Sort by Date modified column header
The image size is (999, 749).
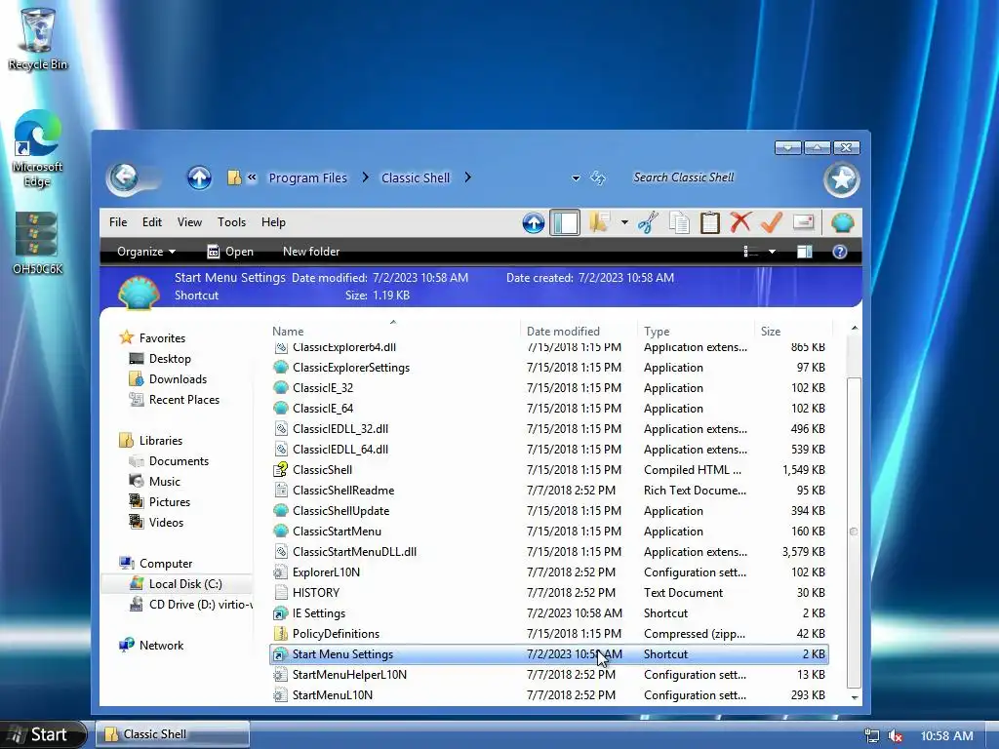(x=579, y=332)
